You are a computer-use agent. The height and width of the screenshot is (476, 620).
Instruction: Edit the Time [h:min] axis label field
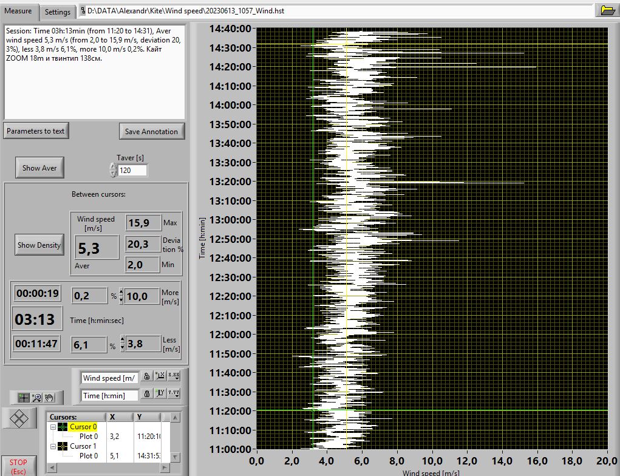109,395
